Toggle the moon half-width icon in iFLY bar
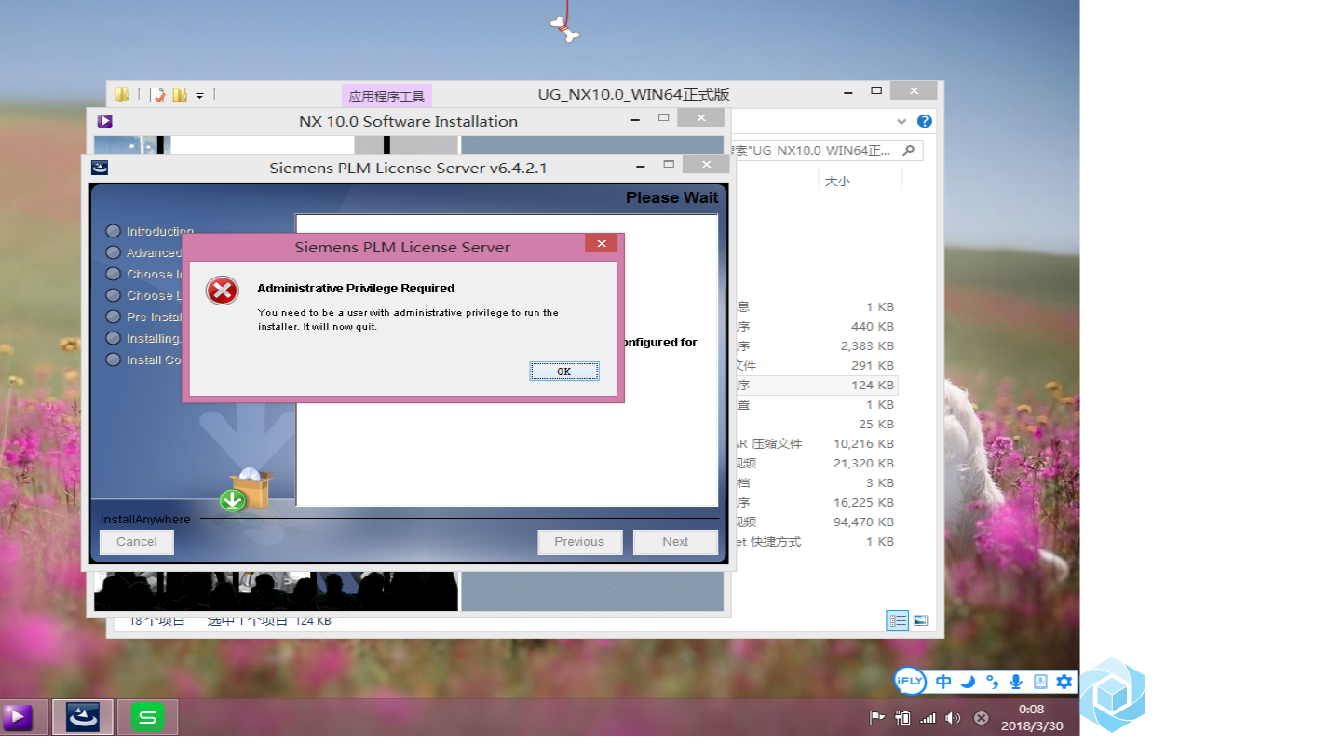The width and height of the screenshot is (1342, 745). [968, 682]
